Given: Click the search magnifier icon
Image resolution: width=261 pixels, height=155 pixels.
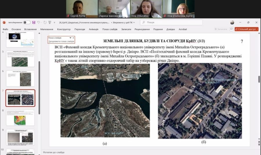Looking at the screenshot, I should click(144, 22).
